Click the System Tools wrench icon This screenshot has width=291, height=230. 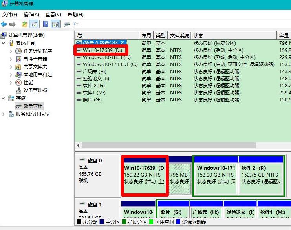click(11, 43)
